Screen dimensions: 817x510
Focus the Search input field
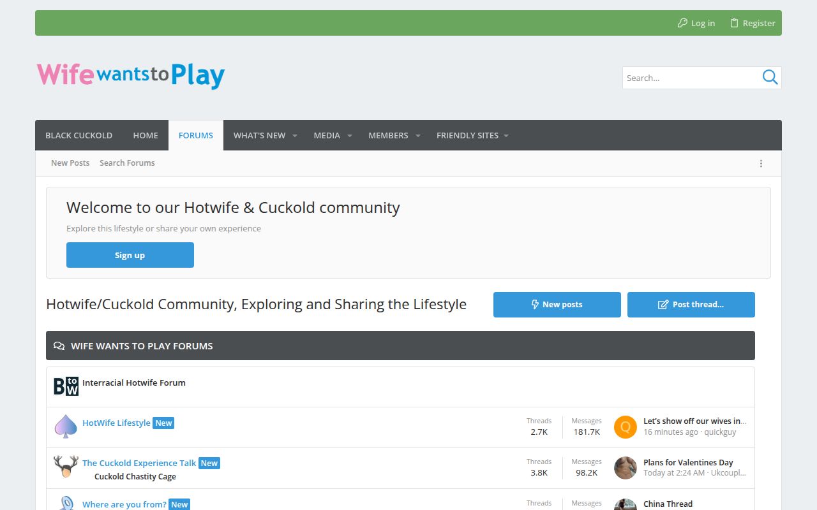689,78
